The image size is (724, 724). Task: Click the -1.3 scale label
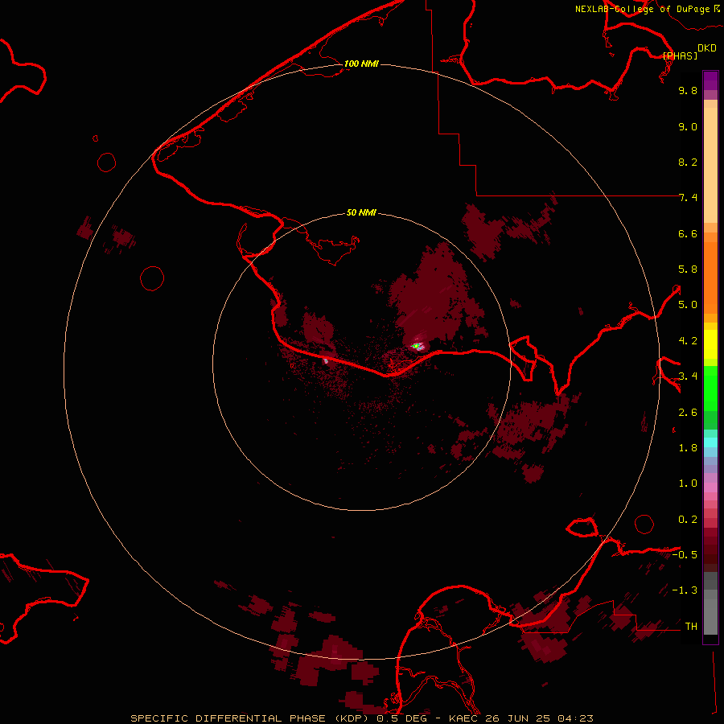685,590
